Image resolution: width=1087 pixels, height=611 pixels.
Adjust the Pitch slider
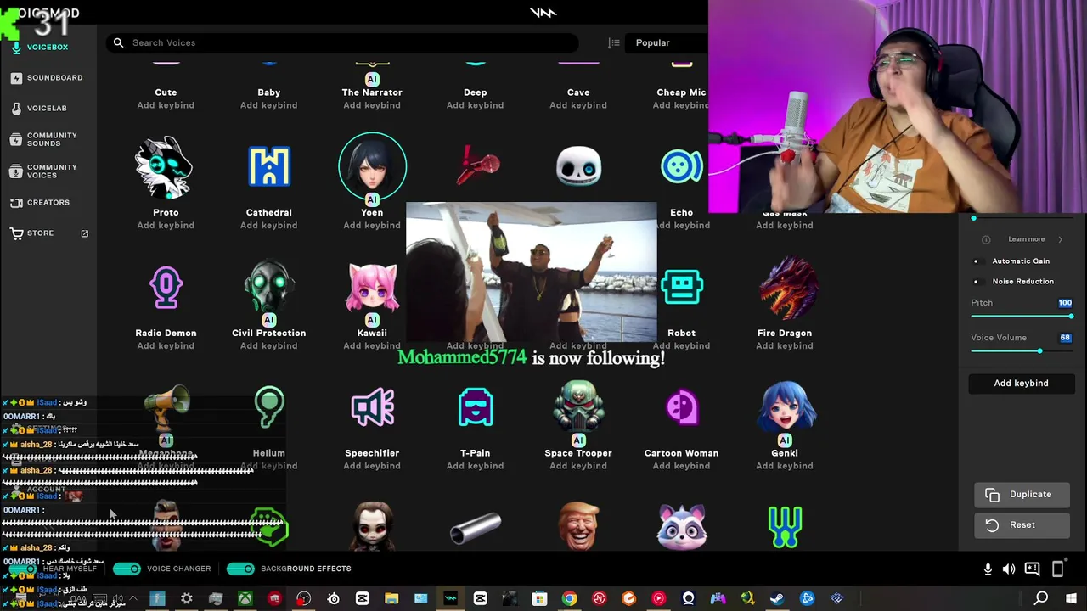pos(1022,317)
